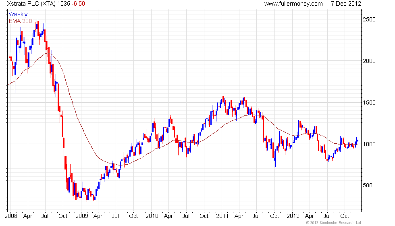Click the 2000 price axis label
The width and height of the screenshot is (395, 226).
click(369, 61)
